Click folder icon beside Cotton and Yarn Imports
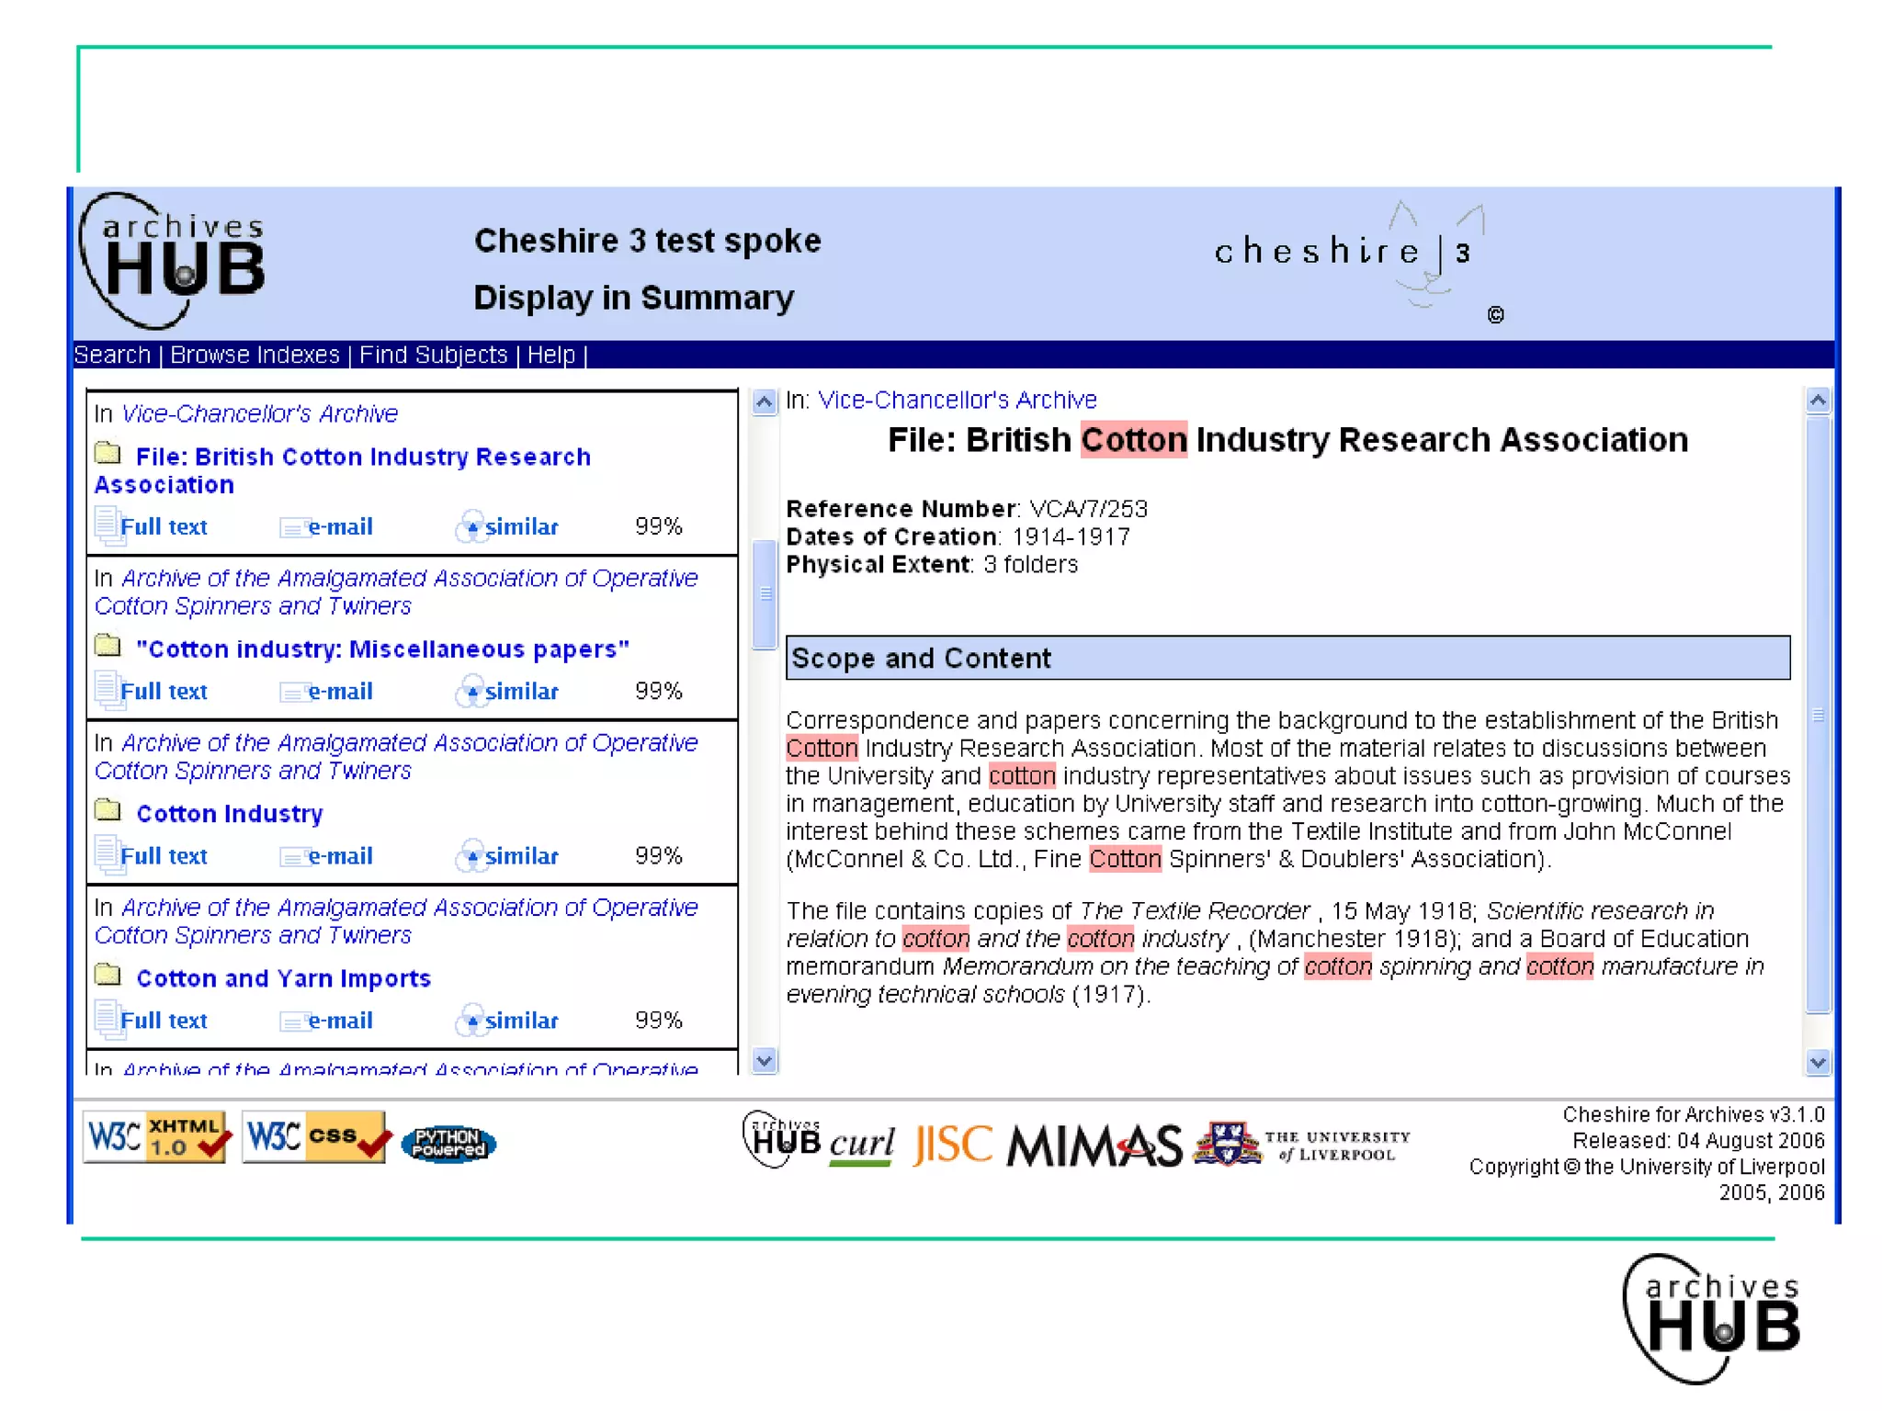The width and height of the screenshot is (1882, 1411). pyautogui.click(x=108, y=975)
